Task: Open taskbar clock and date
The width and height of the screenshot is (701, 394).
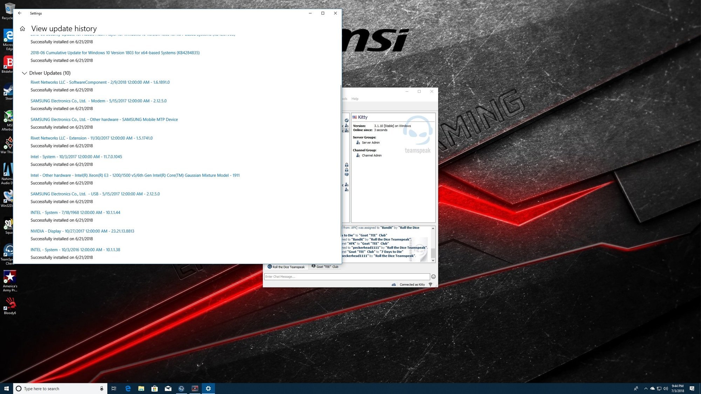Action: tap(678, 388)
